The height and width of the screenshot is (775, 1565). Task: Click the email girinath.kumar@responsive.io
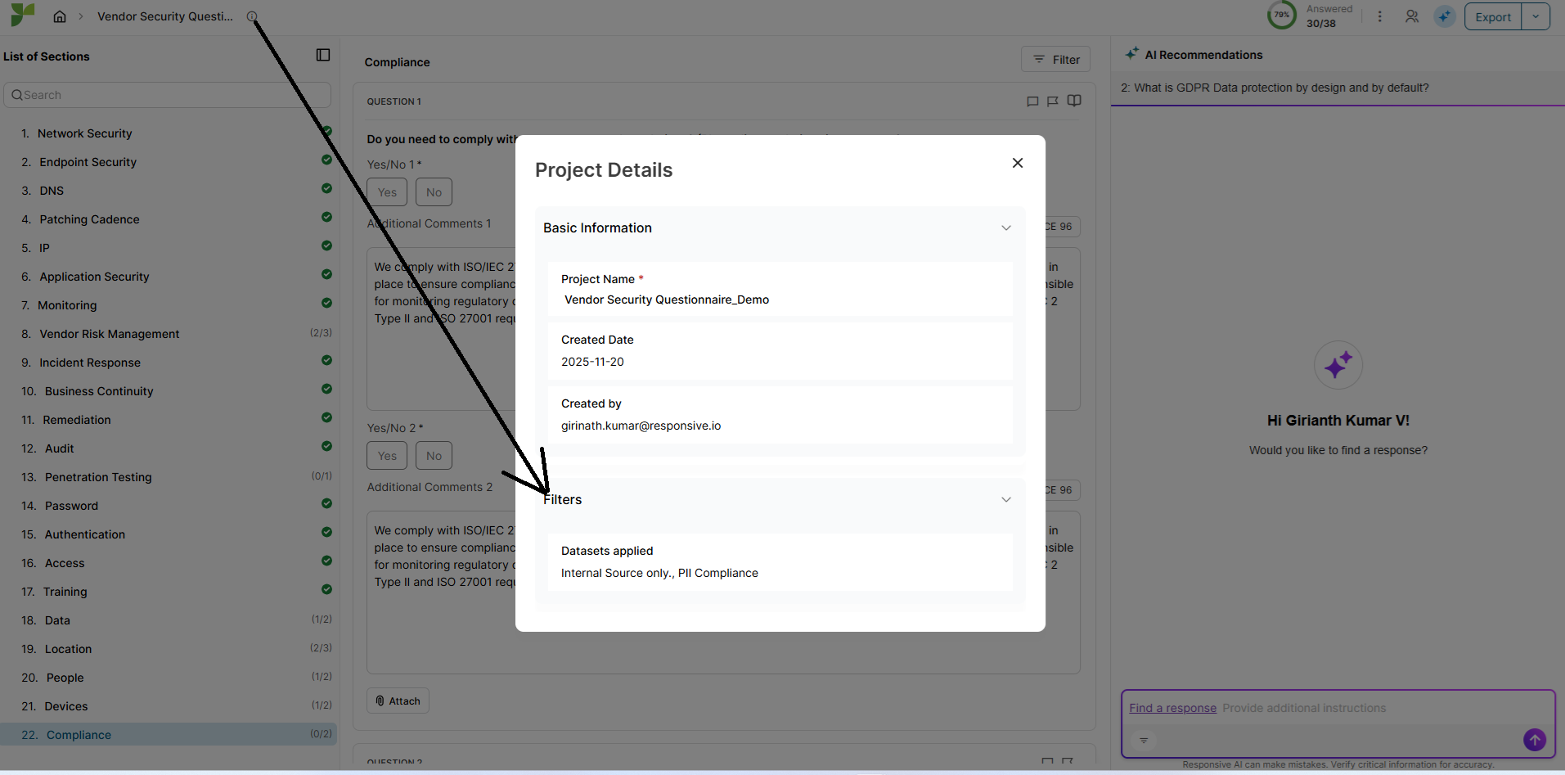click(641, 426)
